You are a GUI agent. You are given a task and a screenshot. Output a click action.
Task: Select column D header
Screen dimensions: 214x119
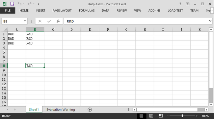point(71,29)
